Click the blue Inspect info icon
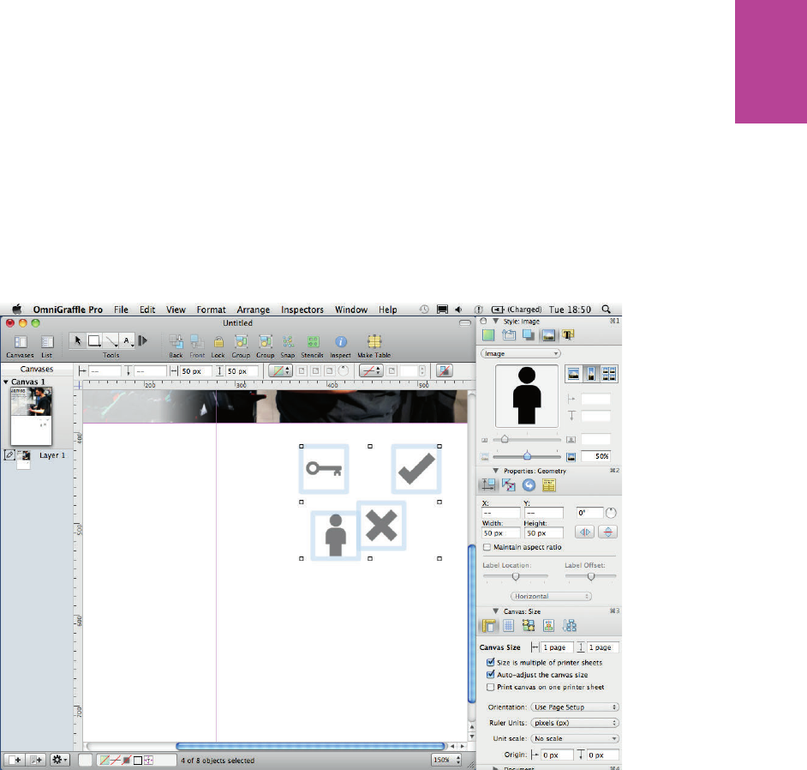 coord(341,341)
